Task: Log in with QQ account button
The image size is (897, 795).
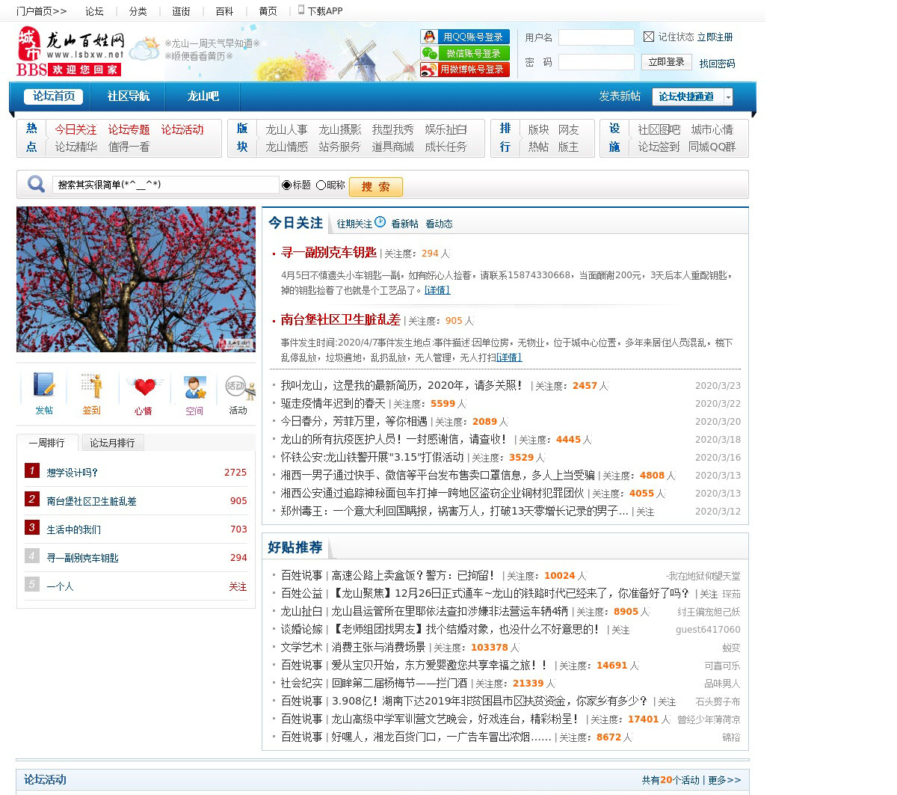Action: (465, 37)
